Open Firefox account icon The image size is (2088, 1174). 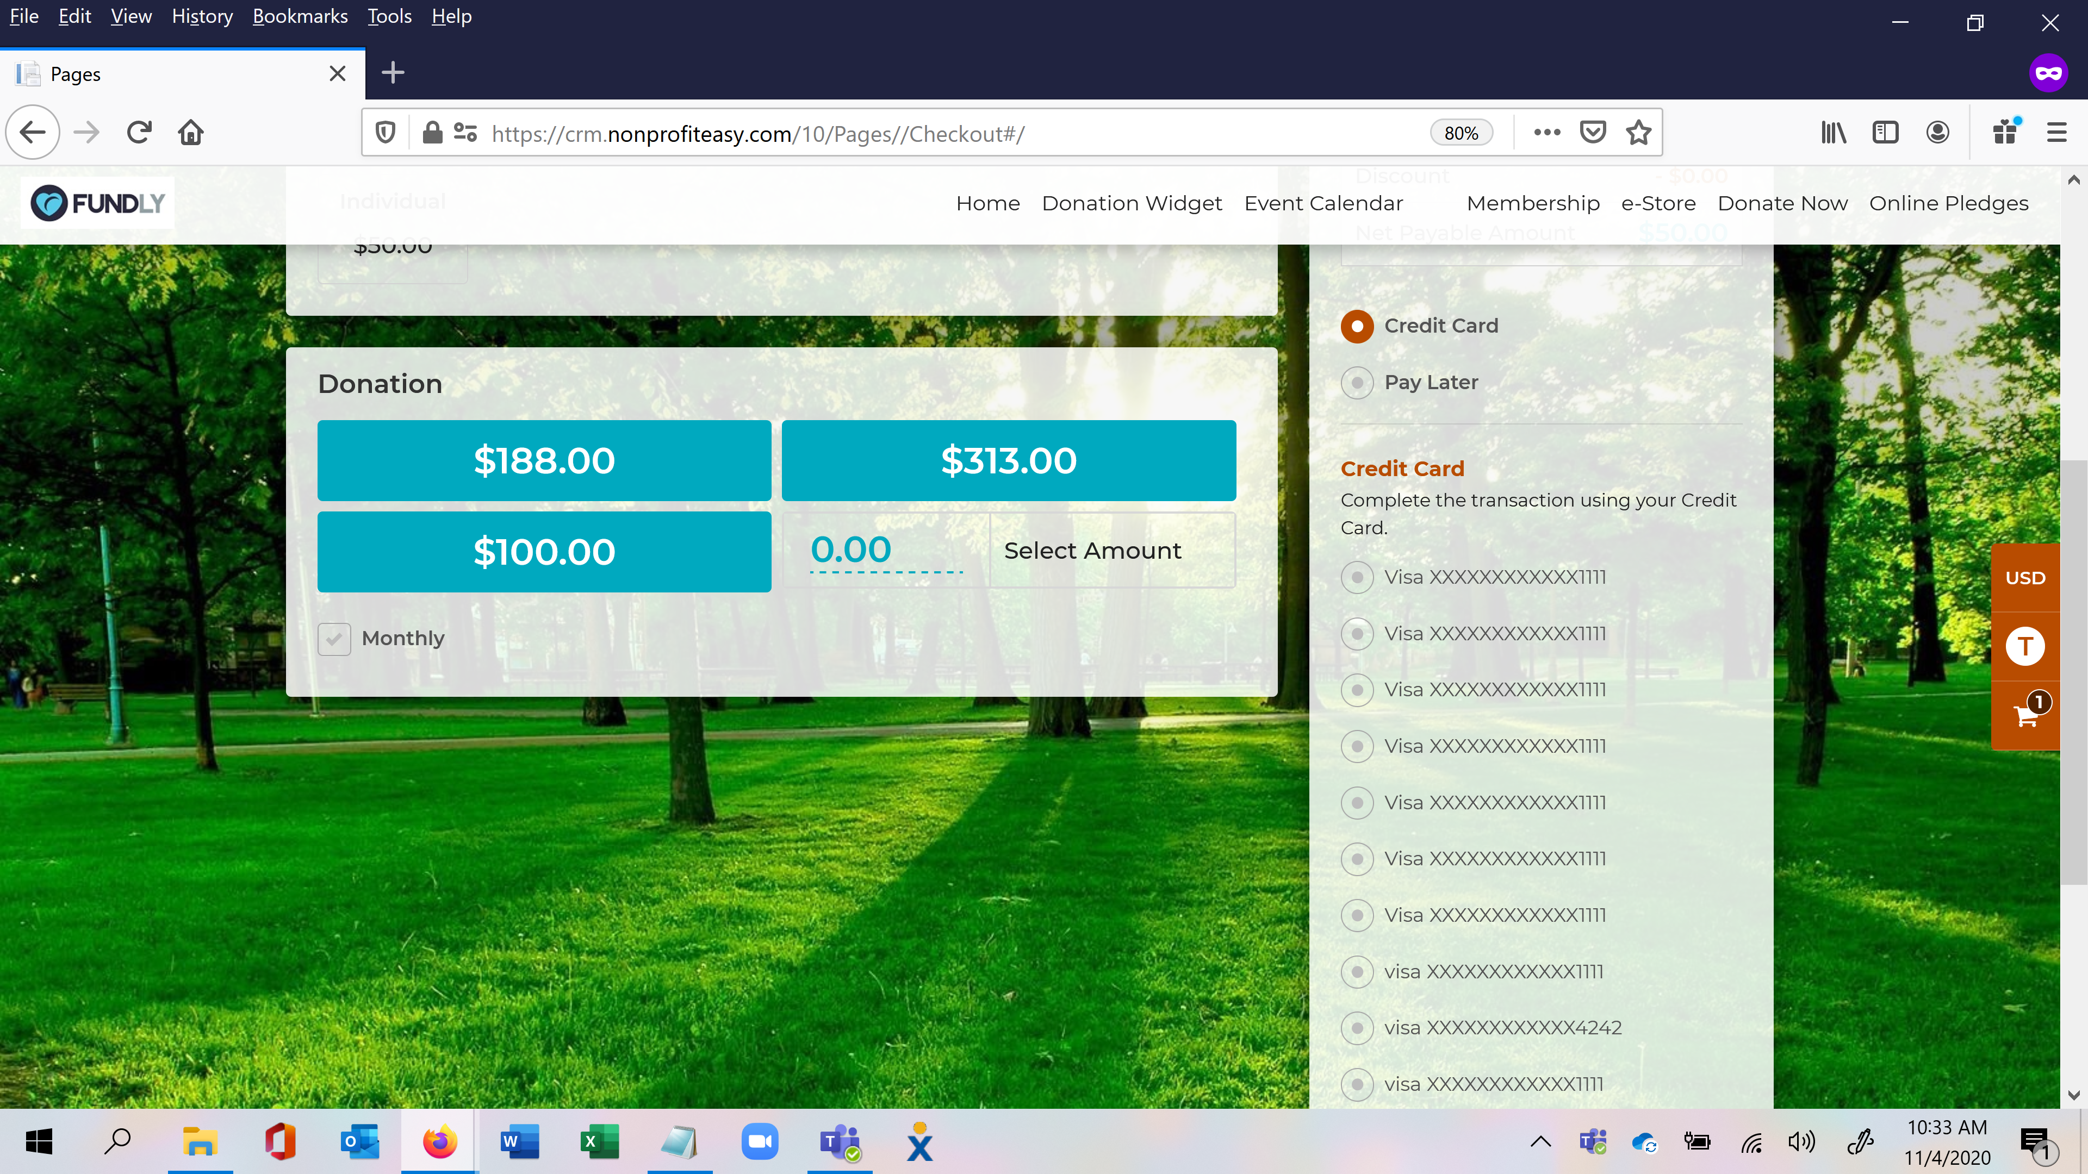1937,132
